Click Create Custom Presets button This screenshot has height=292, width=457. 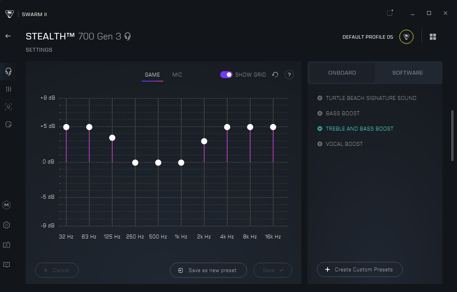360,269
